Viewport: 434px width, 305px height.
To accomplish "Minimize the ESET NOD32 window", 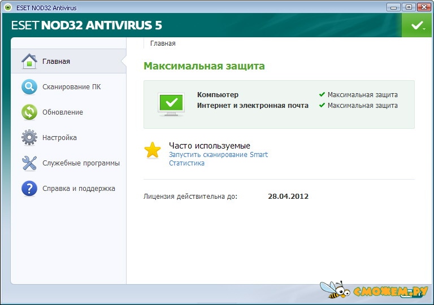I will click(393, 7).
